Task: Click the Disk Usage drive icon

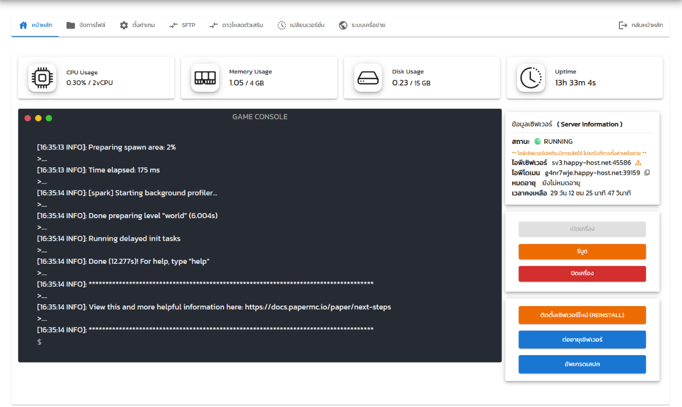Action: pyautogui.click(x=368, y=78)
